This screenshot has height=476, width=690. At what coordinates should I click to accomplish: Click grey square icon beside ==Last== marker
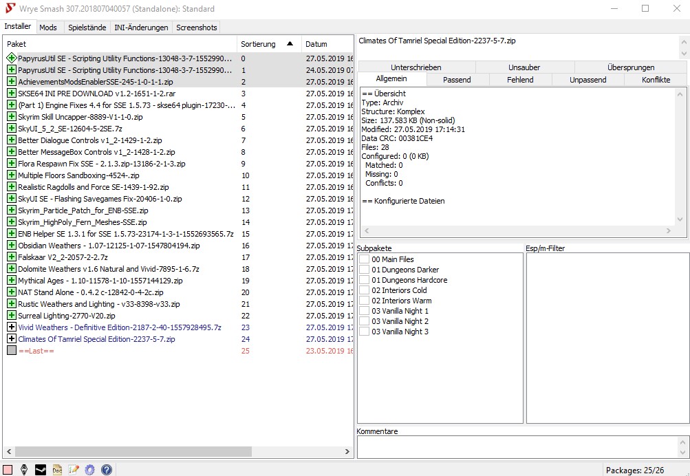[x=12, y=350]
